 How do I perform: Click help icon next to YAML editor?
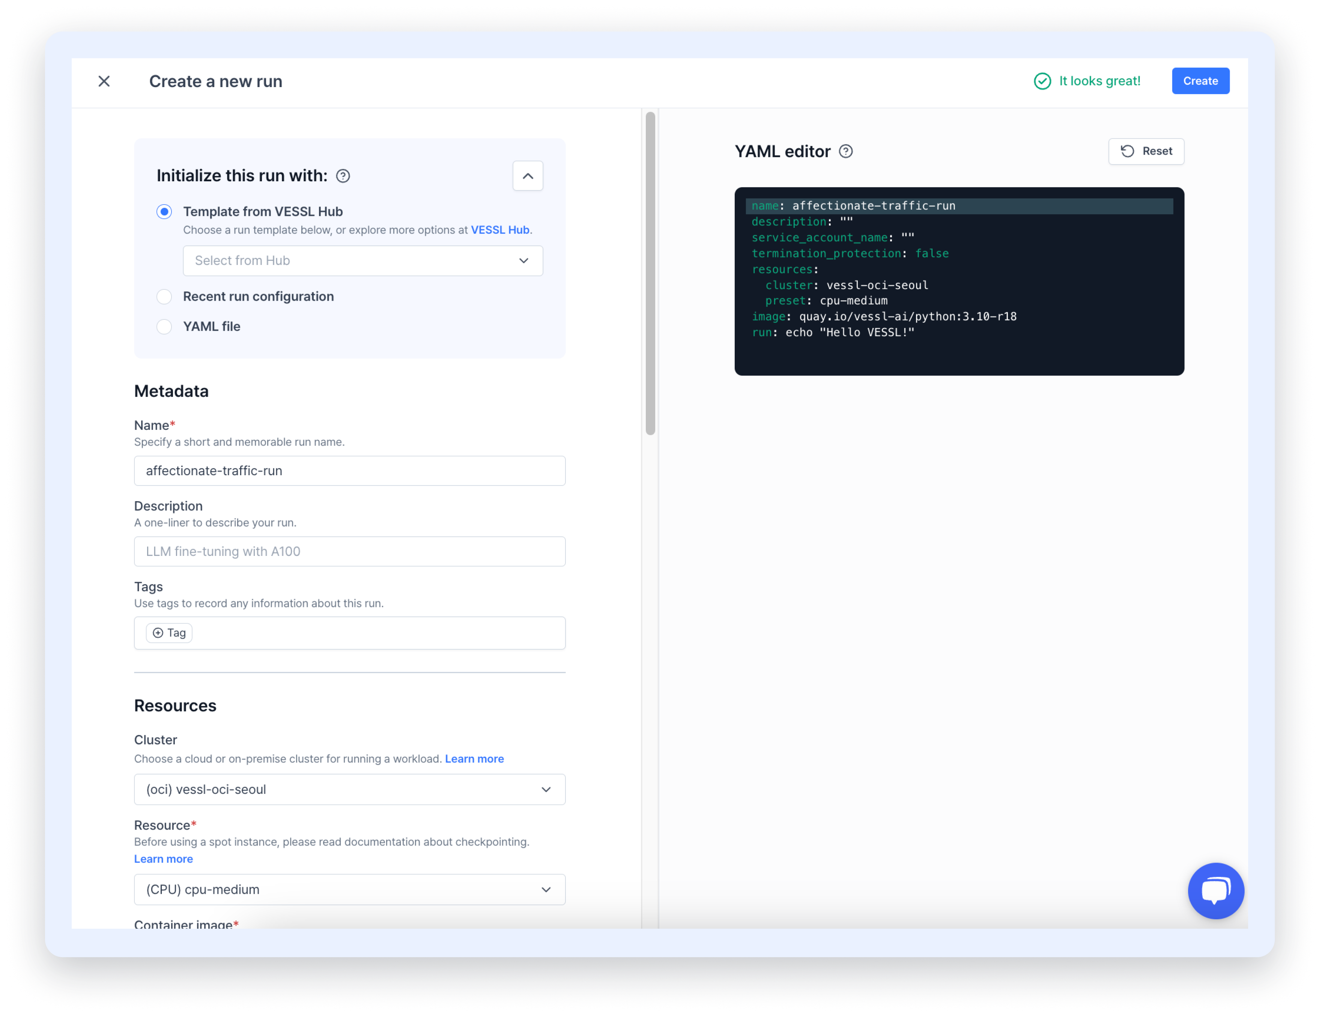(x=845, y=152)
